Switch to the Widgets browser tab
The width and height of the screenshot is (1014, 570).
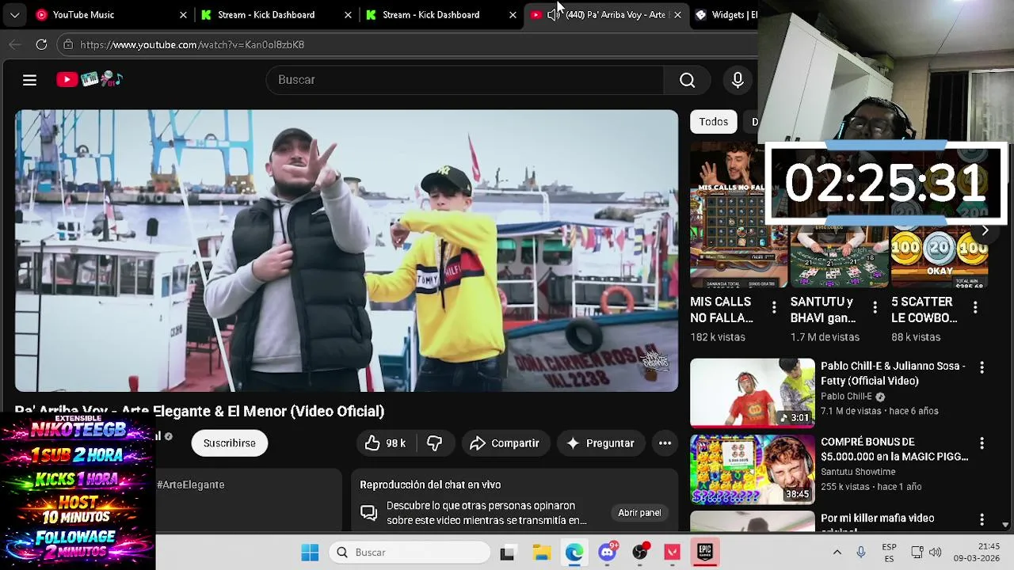point(726,14)
